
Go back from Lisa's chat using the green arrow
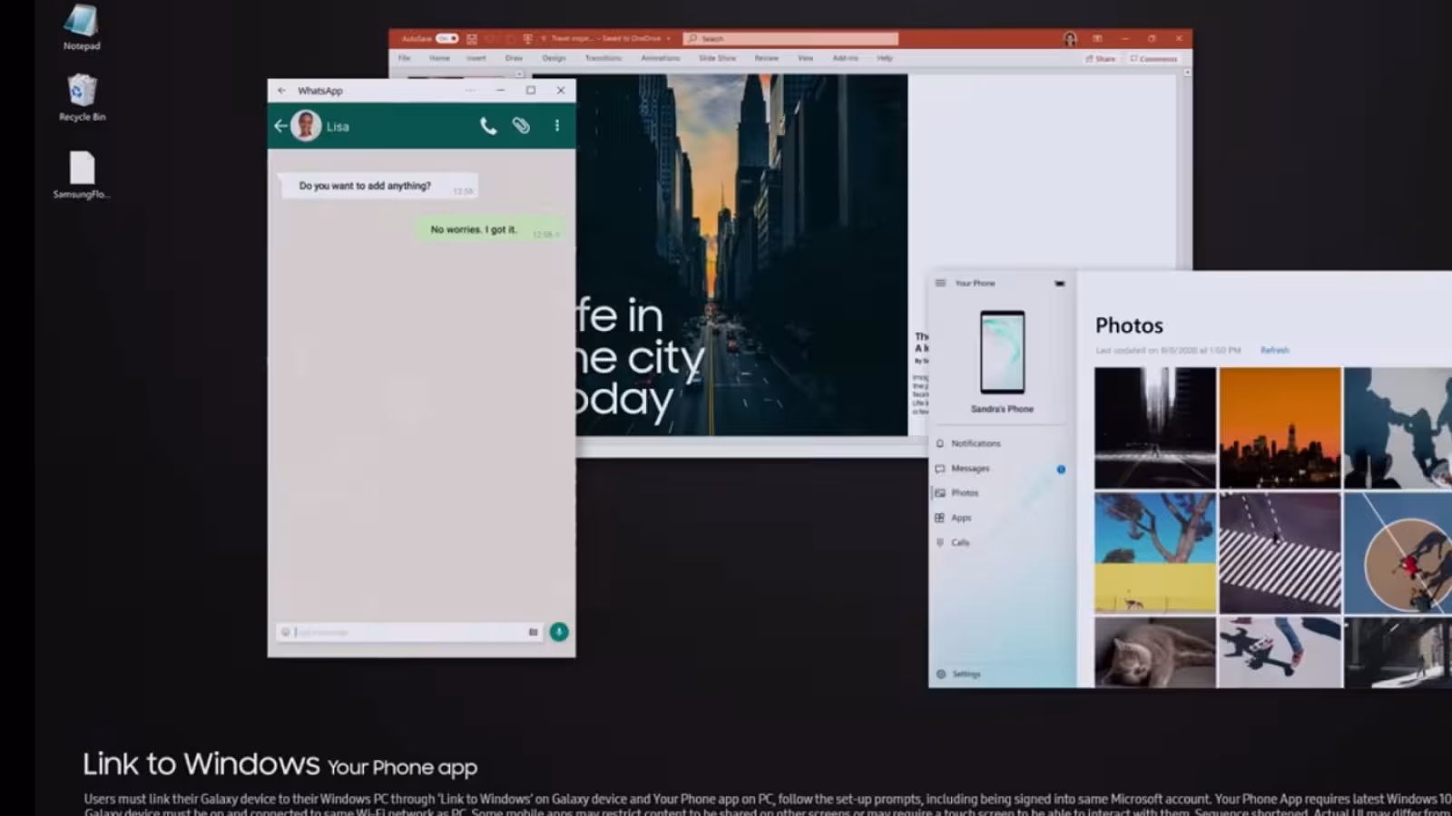pos(280,126)
